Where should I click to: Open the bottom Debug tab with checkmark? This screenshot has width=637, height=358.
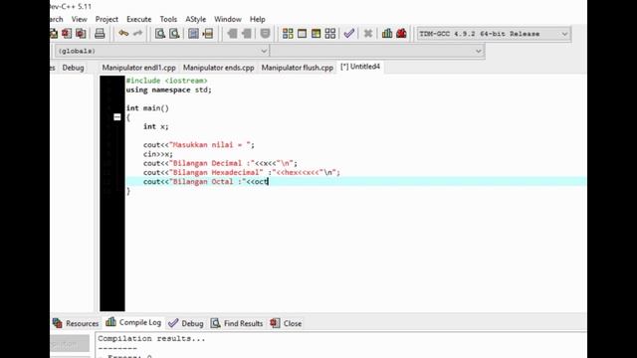tap(186, 323)
